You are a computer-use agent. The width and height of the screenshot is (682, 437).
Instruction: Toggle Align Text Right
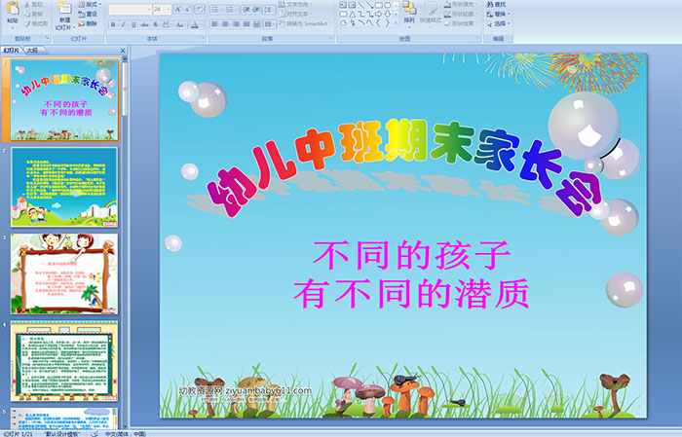pos(236,24)
